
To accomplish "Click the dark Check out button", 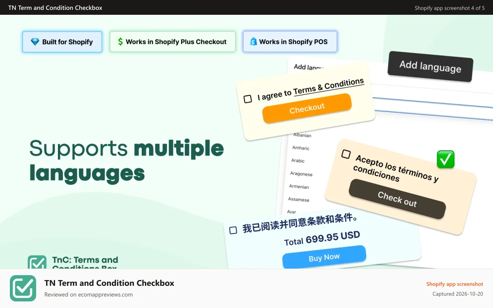I will coord(397,199).
